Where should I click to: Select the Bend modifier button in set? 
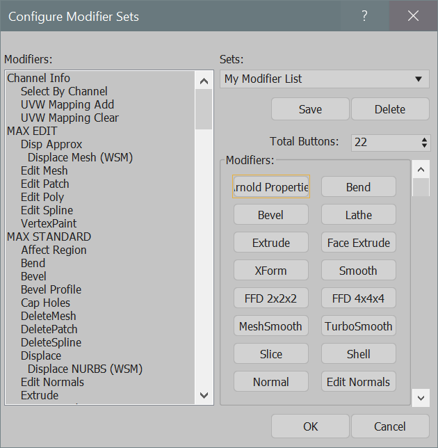pyautogui.click(x=358, y=186)
